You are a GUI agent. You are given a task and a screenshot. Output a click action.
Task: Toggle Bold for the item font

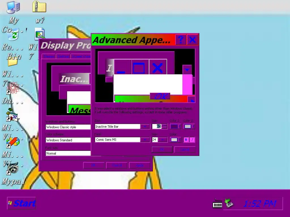click(186, 140)
